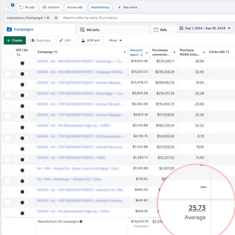Tick the select-all checkbox in table header
235x235 pixels.
pos(7,52)
